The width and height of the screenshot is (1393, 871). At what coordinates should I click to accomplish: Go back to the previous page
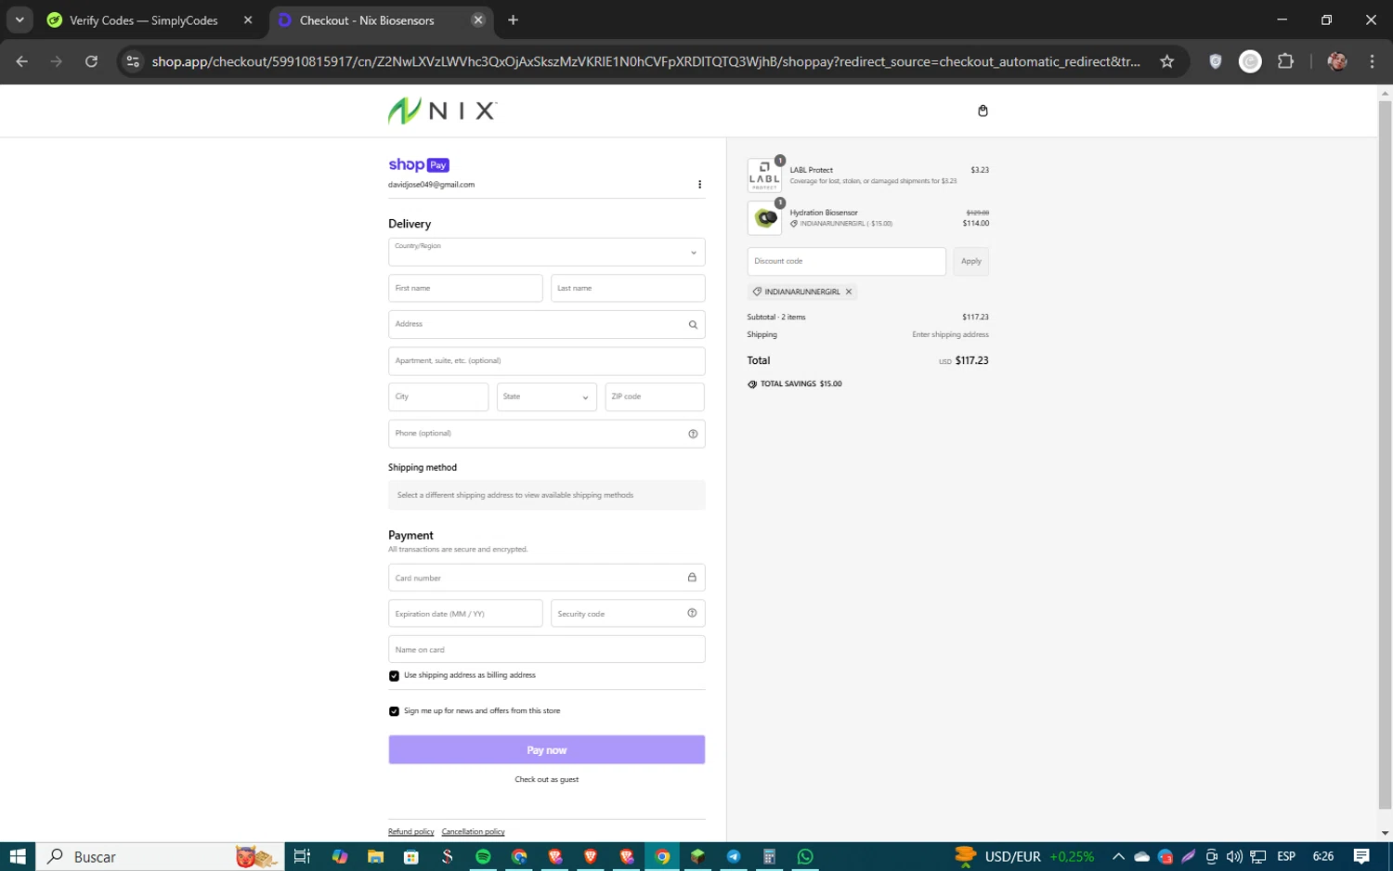pyautogui.click(x=21, y=61)
